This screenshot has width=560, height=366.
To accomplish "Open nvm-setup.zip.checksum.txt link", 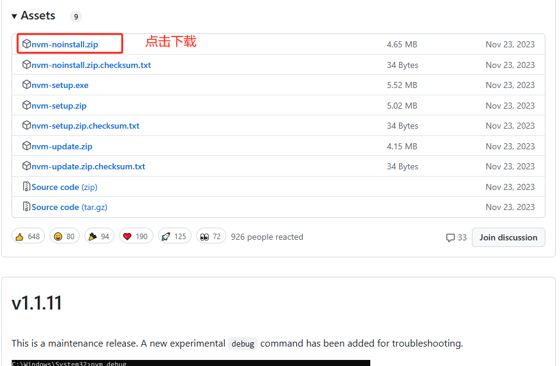I will 85,126.
